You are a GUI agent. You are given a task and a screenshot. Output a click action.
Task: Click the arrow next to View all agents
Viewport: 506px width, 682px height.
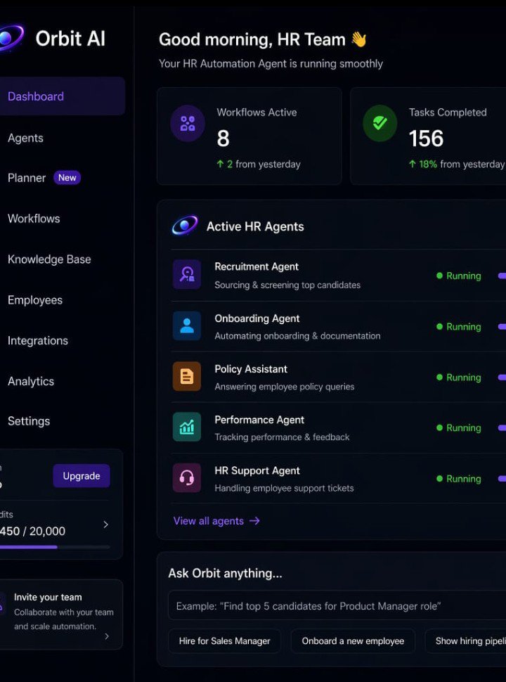(254, 520)
